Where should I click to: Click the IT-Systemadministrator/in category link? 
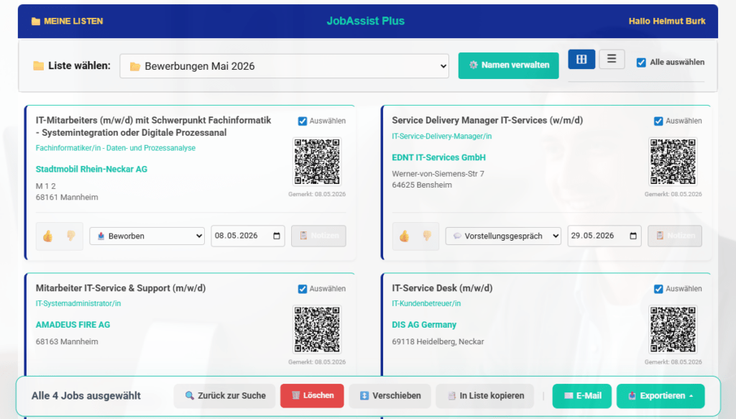[78, 303]
